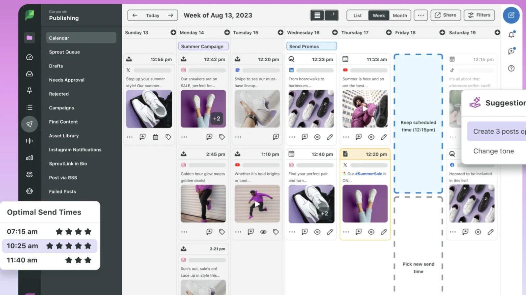The height and width of the screenshot is (295, 526).
Task: Click calendar icon on 12:55 pm post
Action: coord(155,137)
